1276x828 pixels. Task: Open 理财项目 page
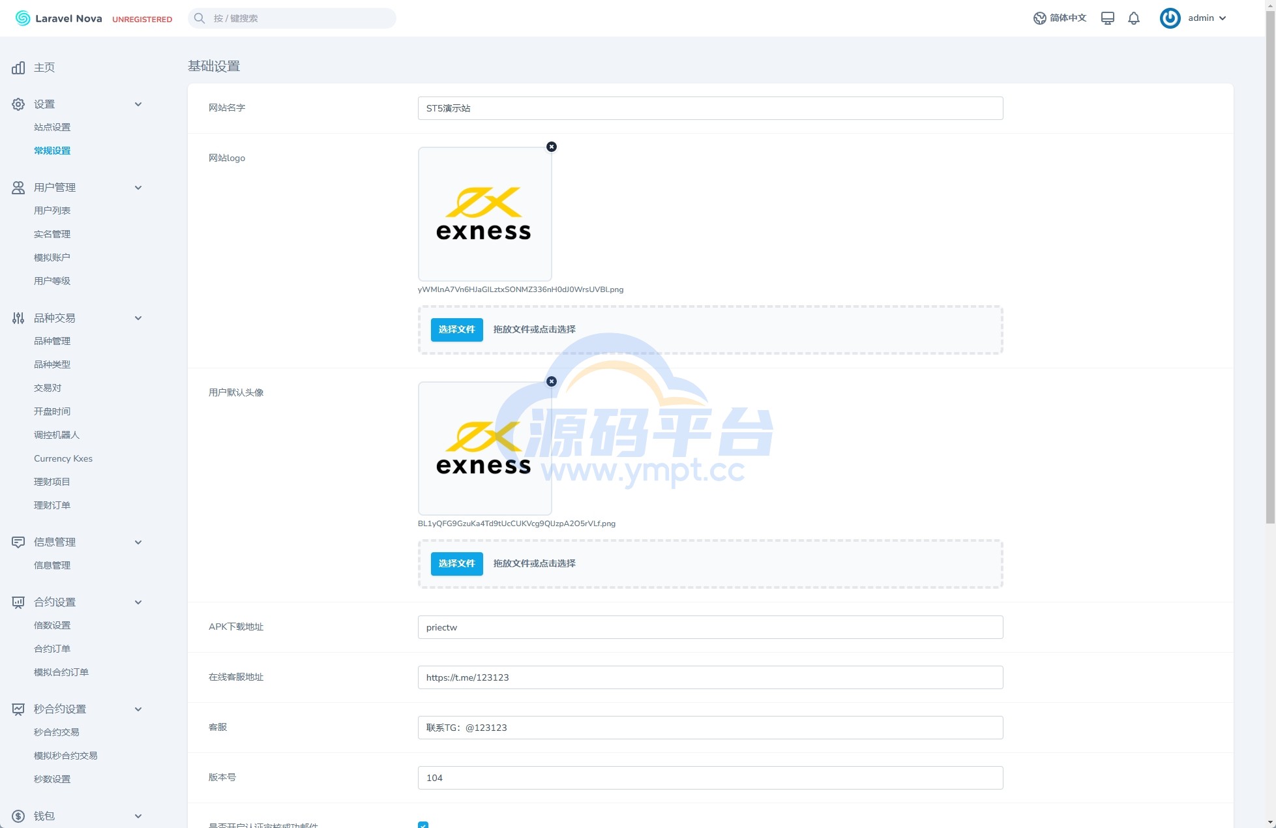tap(52, 482)
